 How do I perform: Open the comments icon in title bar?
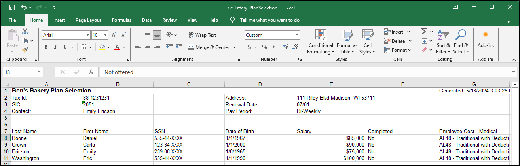pos(510,20)
